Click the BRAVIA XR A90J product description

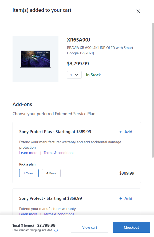pyautogui.click(x=100, y=51)
